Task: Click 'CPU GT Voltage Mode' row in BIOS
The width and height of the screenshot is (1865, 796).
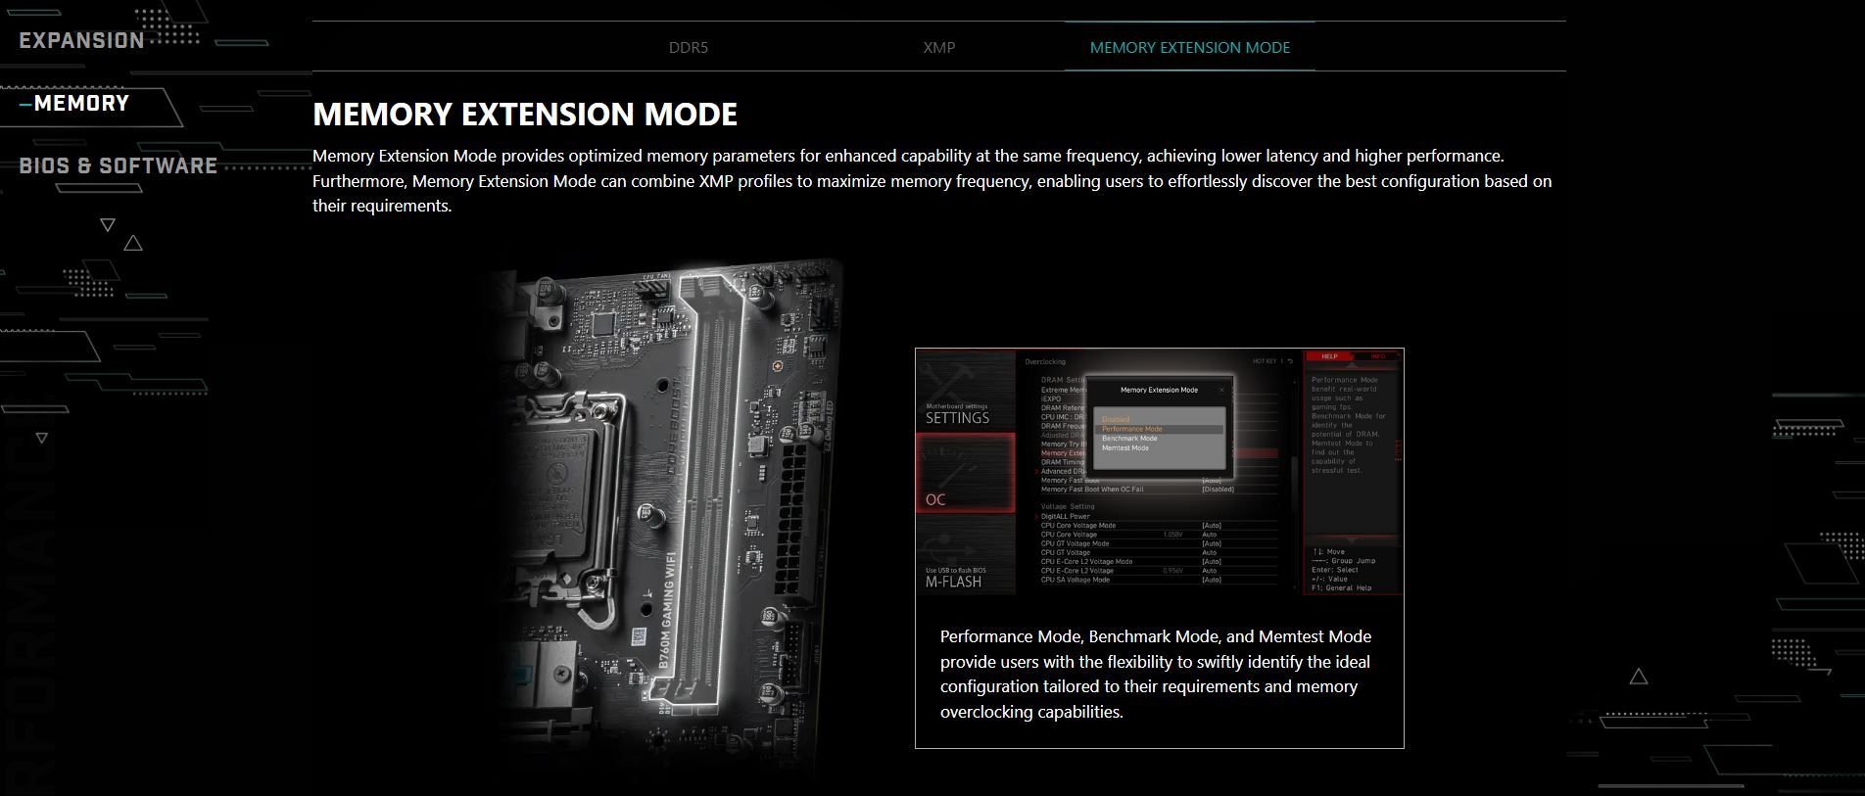Action: (x=1159, y=543)
